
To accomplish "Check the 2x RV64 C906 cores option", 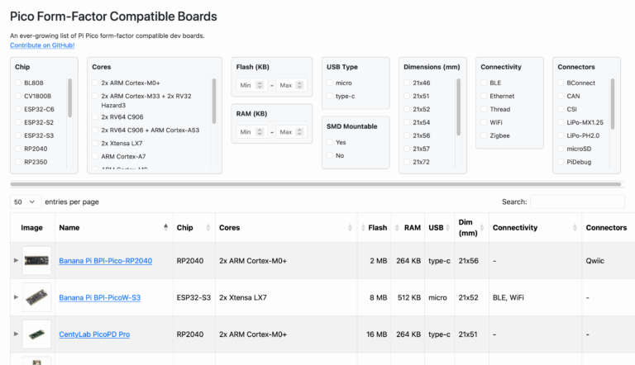I will point(95,117).
